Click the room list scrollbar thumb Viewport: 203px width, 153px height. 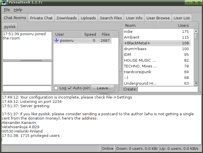pyautogui.click(x=196, y=36)
